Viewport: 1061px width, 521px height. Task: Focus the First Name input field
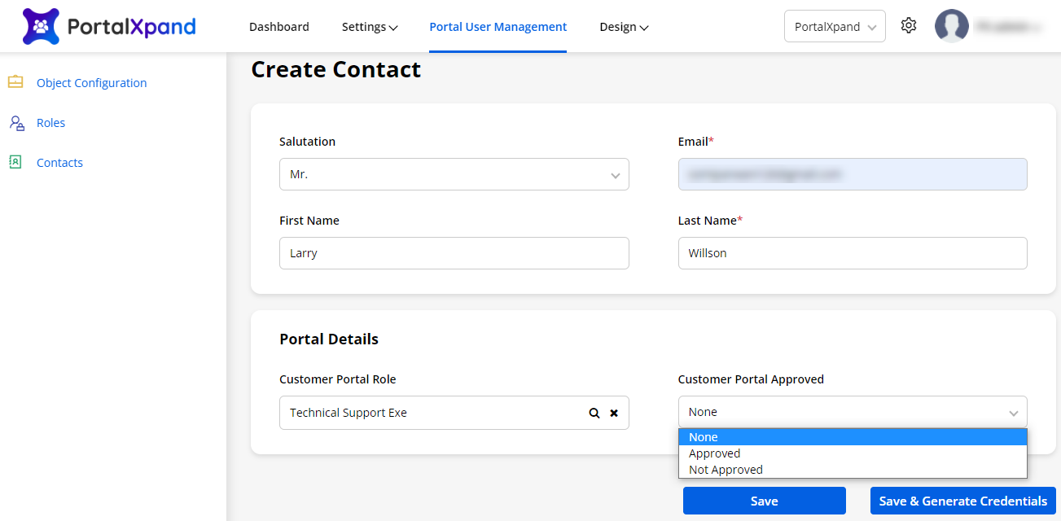pos(454,253)
